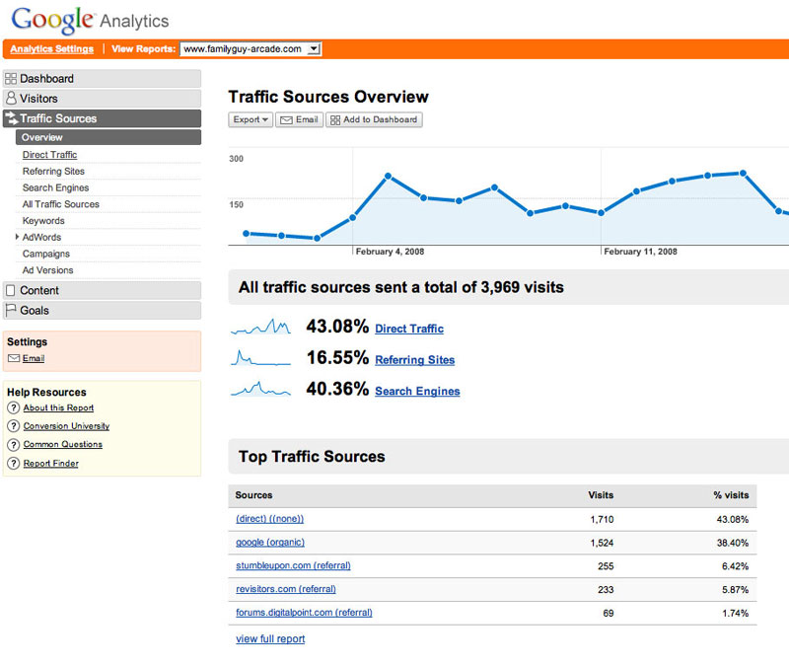Click the Analytics Settings link

tap(52, 49)
